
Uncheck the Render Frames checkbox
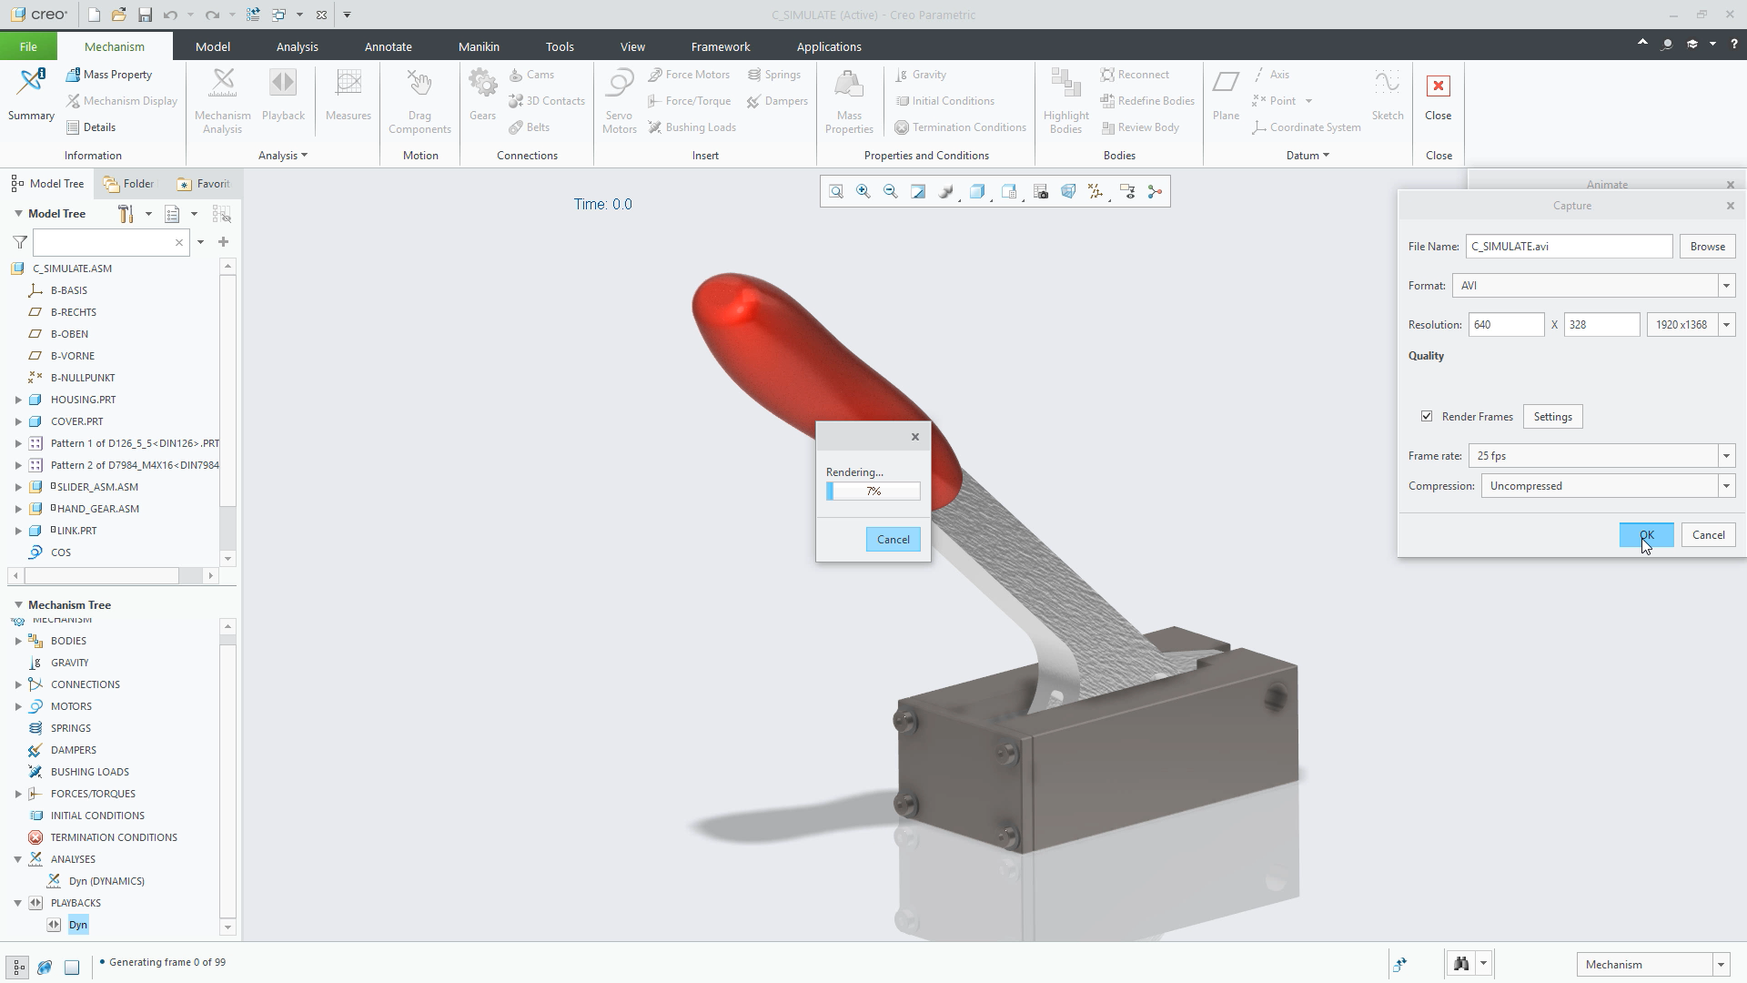click(x=1427, y=416)
